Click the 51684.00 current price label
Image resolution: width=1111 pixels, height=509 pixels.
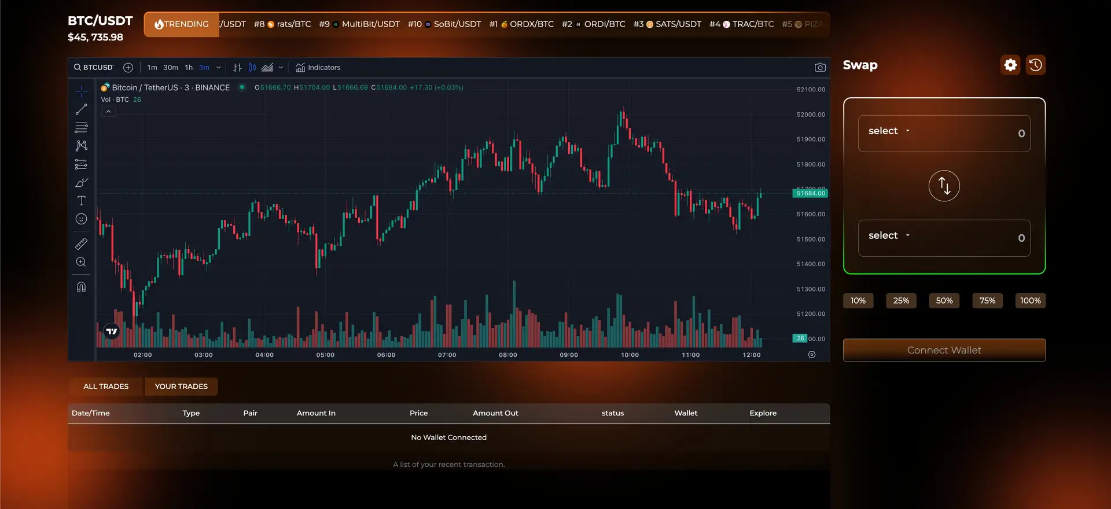click(810, 193)
